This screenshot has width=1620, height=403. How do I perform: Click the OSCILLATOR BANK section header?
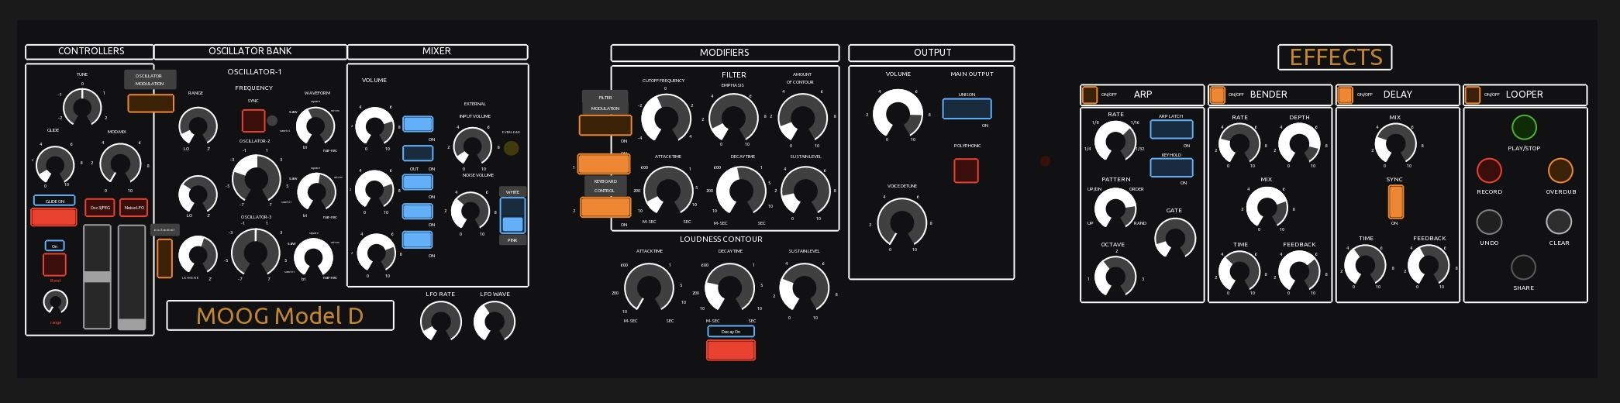(250, 51)
